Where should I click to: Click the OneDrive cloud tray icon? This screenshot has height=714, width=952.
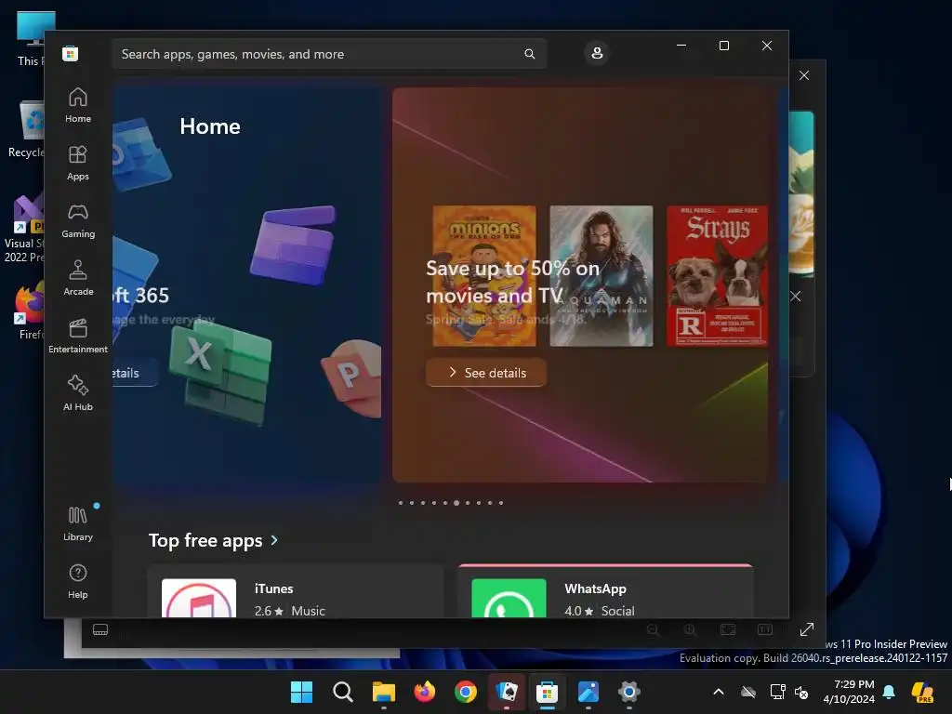click(748, 692)
